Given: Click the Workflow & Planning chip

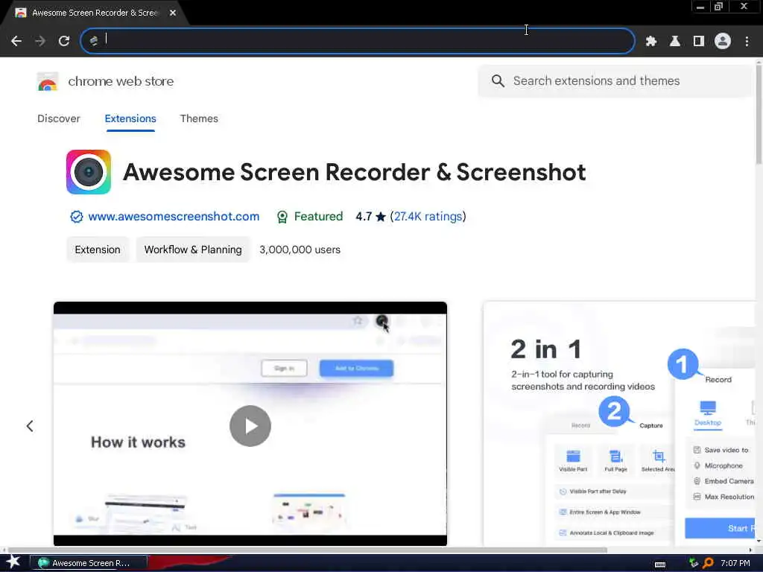Looking at the screenshot, I should (x=193, y=250).
